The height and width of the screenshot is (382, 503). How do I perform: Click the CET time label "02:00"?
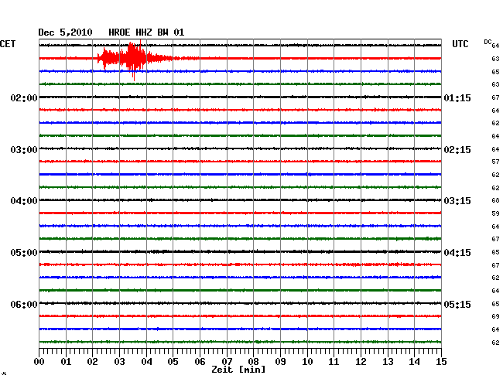[24, 98]
